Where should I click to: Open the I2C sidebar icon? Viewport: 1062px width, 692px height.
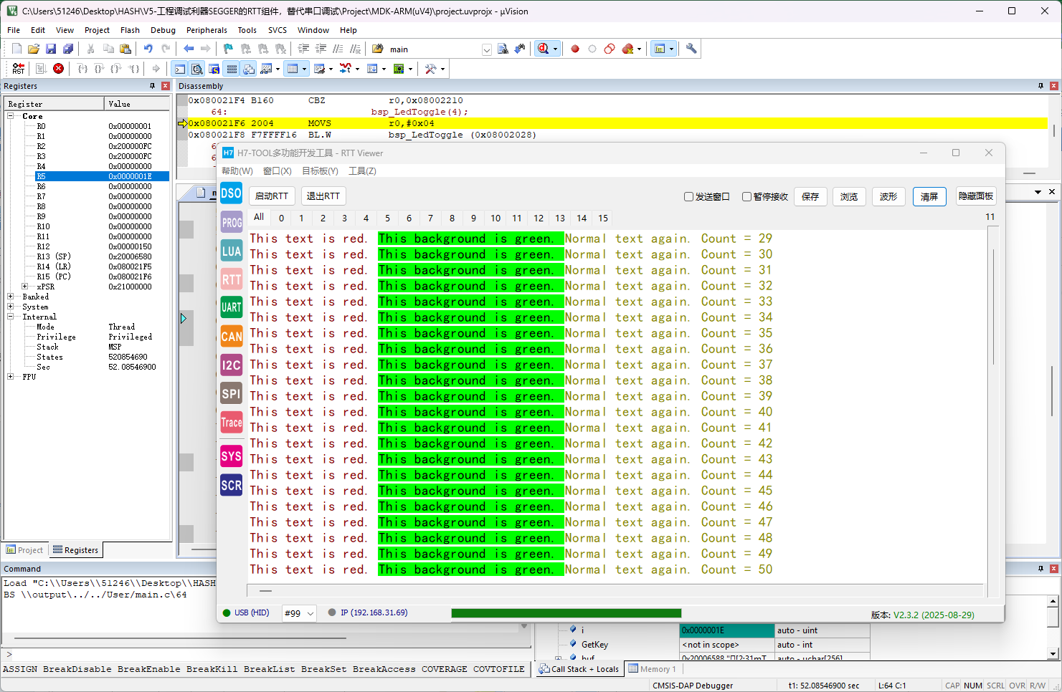(231, 365)
